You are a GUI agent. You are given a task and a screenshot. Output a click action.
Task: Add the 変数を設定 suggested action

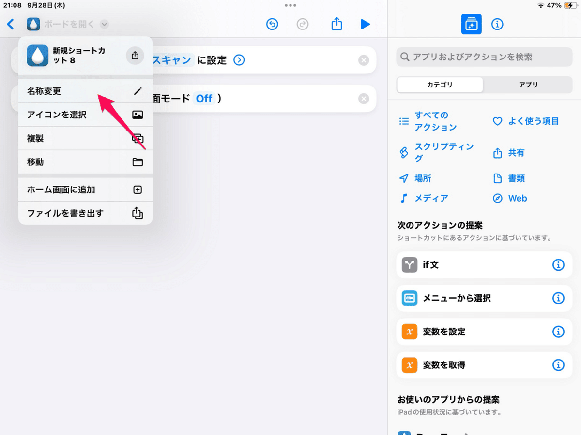click(x=484, y=332)
